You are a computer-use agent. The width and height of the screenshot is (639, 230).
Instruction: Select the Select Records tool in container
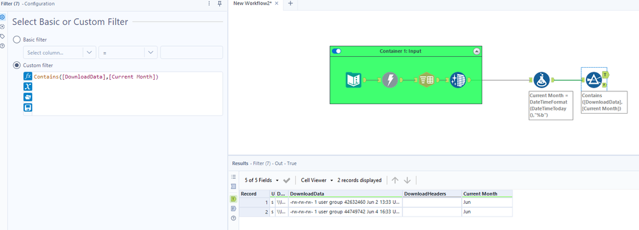[426, 80]
